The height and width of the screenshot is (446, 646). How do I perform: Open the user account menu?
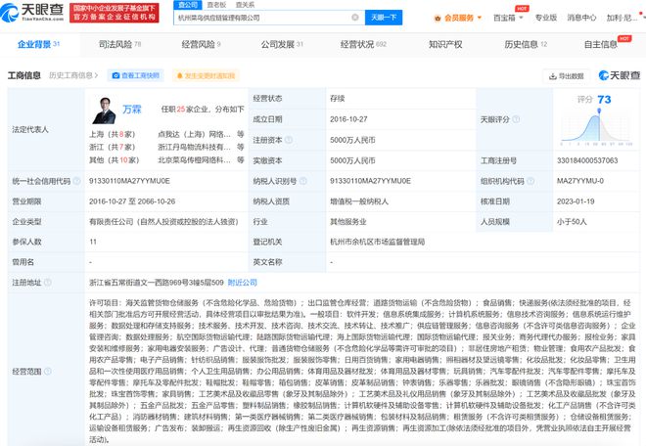coord(622,18)
